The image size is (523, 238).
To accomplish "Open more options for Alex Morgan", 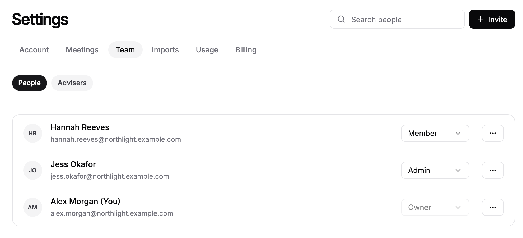I will click(493, 207).
